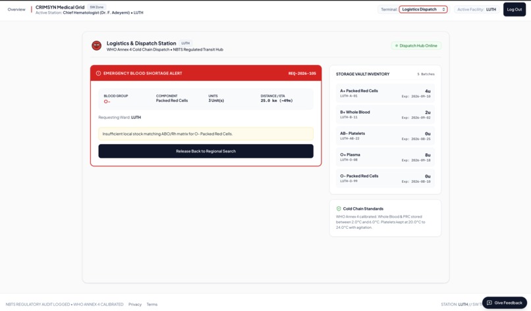Select the B+ Whole Blood batch

tap(385, 114)
